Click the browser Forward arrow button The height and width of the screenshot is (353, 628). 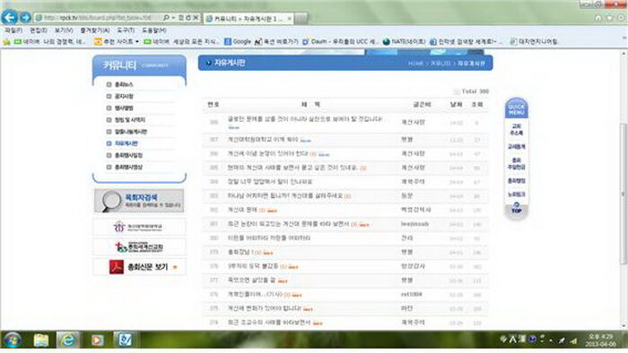[25, 18]
